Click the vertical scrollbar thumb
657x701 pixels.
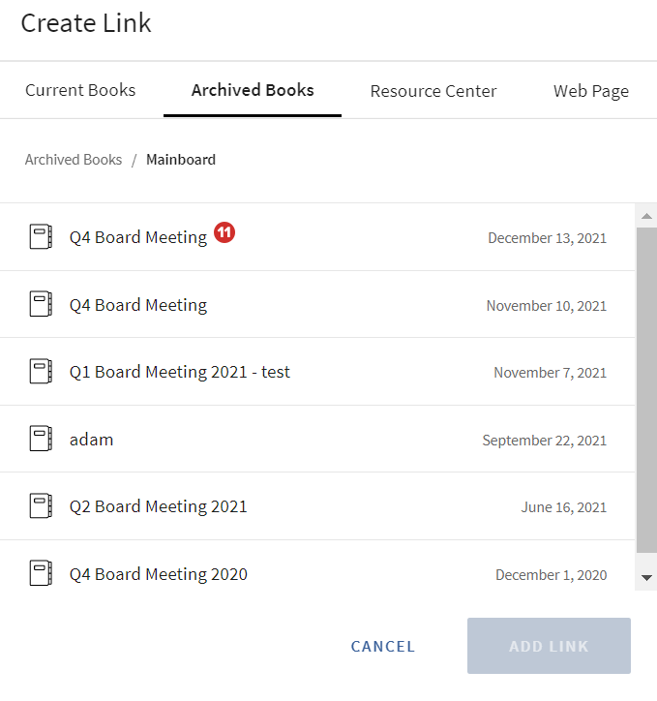646,387
